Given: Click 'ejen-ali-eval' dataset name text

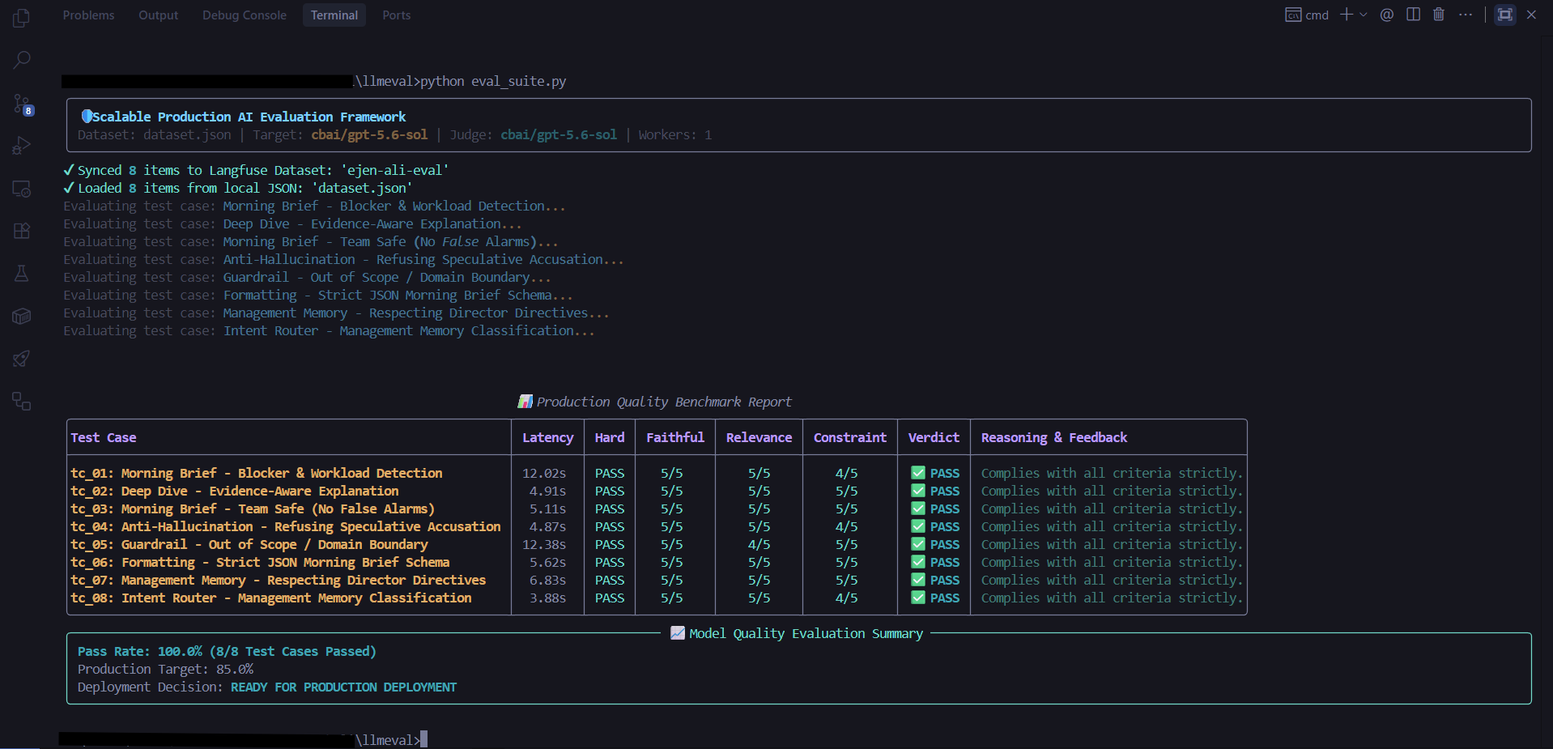Looking at the screenshot, I should pos(395,170).
